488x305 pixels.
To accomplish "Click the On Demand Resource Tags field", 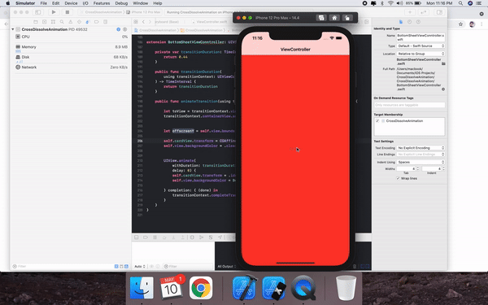I will [x=410, y=105].
